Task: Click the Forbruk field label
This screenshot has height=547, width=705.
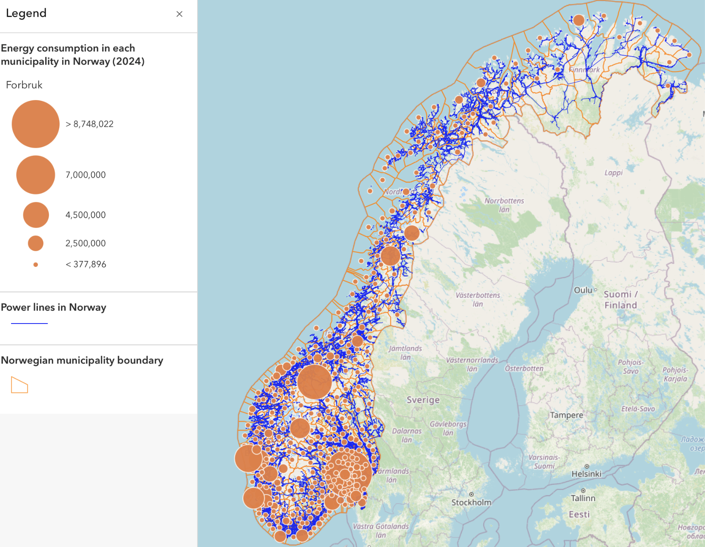Action: (24, 85)
